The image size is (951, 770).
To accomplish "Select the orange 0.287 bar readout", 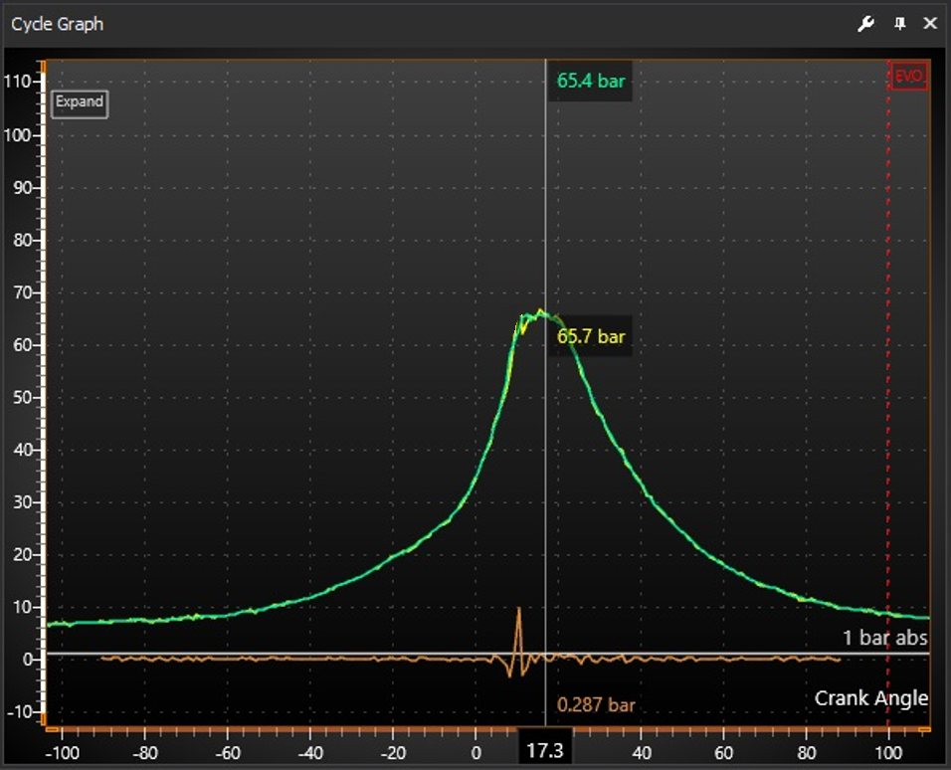I will [599, 704].
